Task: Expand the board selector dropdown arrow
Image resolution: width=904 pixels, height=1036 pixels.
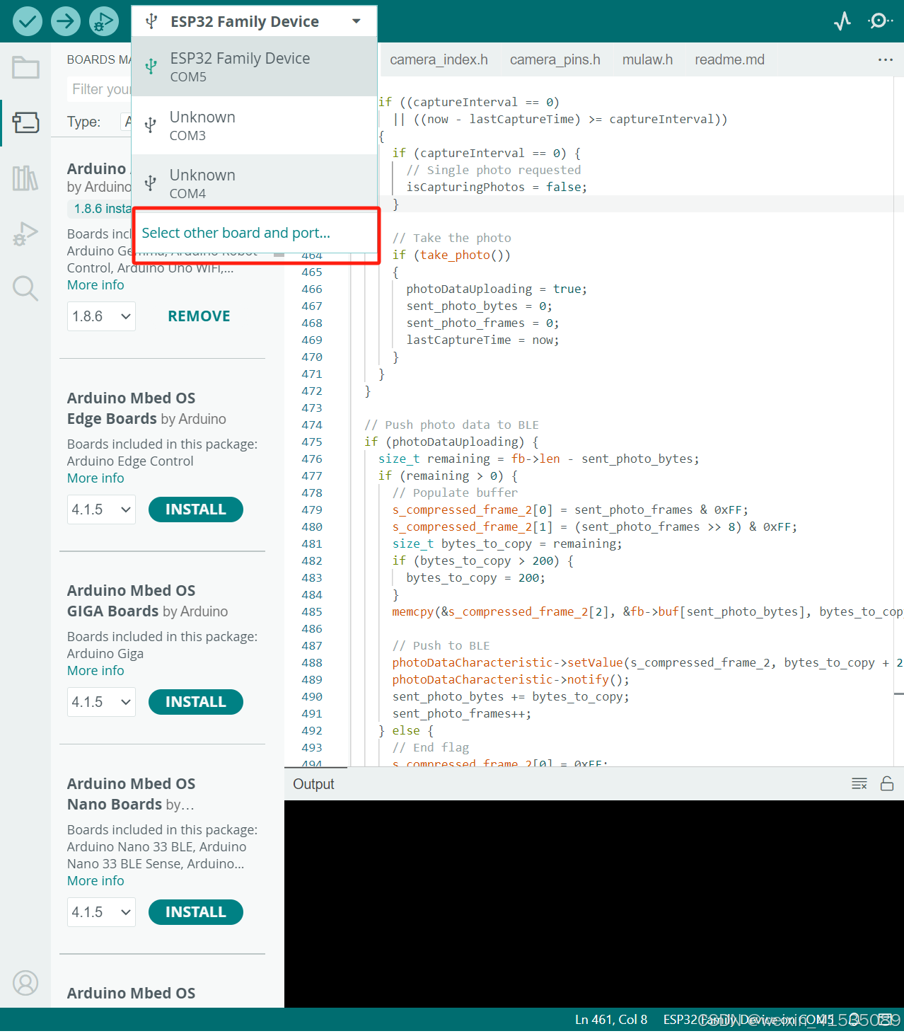Action: 357,21
